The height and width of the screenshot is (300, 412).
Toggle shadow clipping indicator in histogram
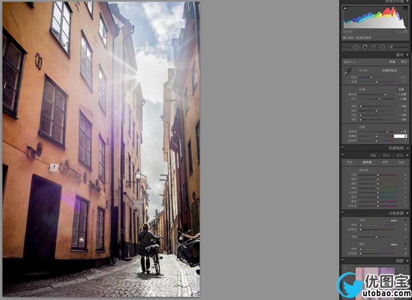[x=345, y=8]
